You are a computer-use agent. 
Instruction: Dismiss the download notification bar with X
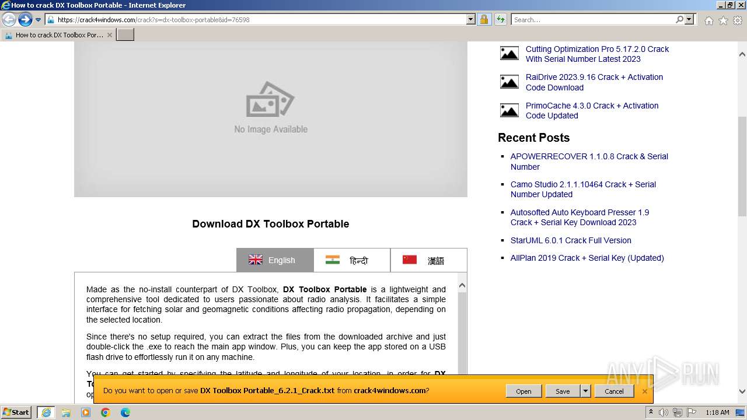644,391
